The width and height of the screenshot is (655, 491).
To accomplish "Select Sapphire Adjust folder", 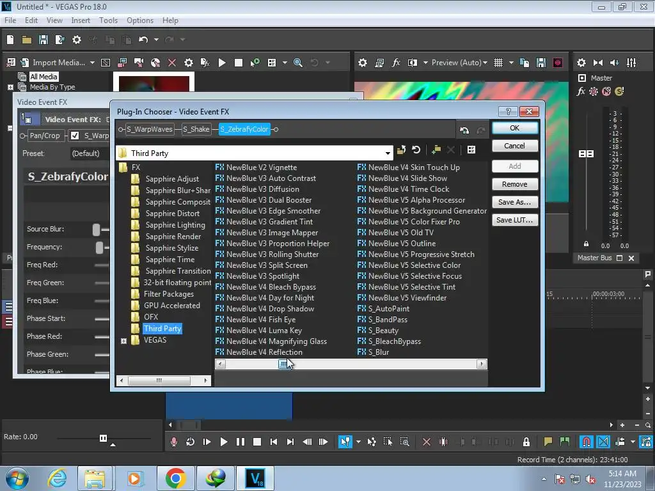I will [172, 179].
